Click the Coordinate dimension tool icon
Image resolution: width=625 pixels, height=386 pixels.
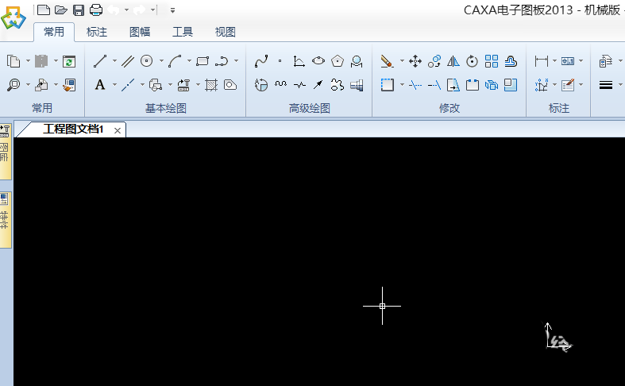(542, 85)
